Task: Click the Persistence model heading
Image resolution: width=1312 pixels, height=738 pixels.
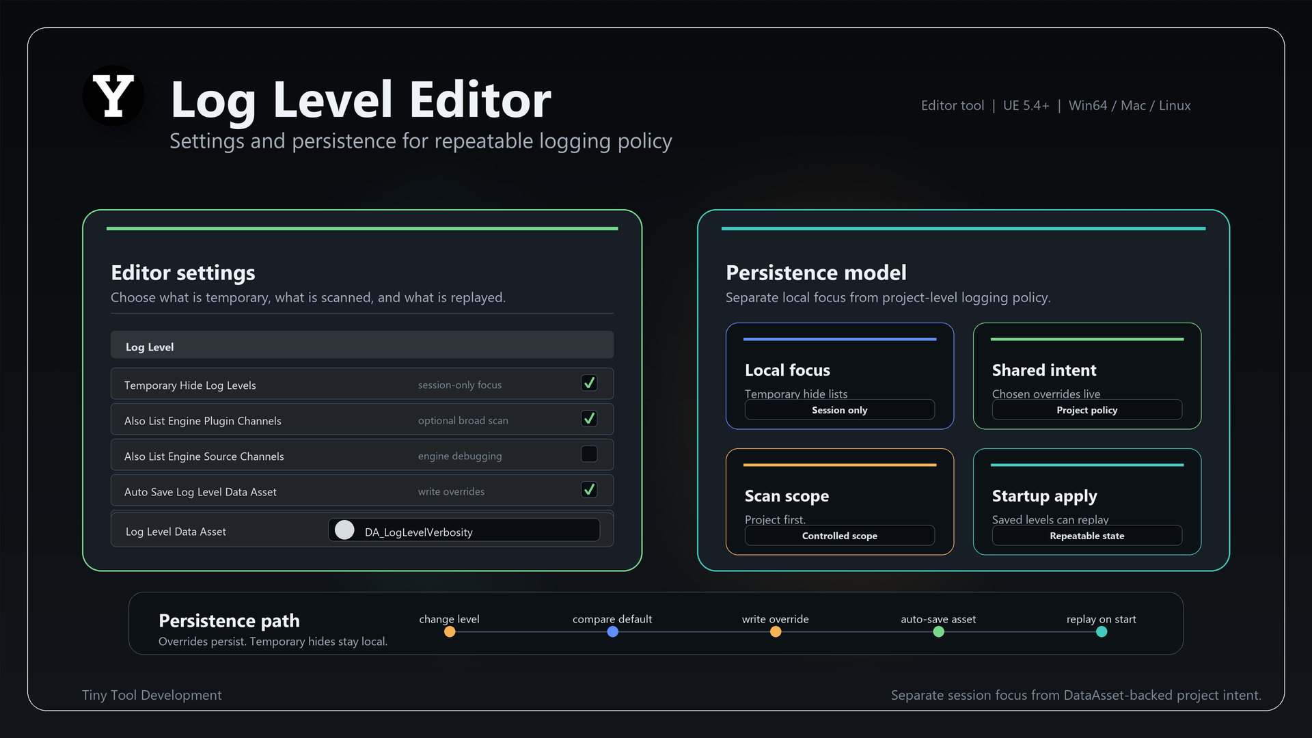Action: [816, 273]
